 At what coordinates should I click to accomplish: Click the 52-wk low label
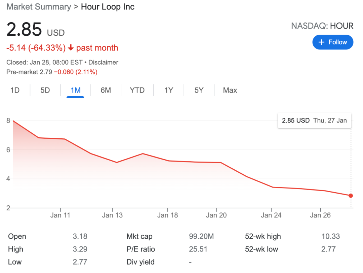point(261,249)
